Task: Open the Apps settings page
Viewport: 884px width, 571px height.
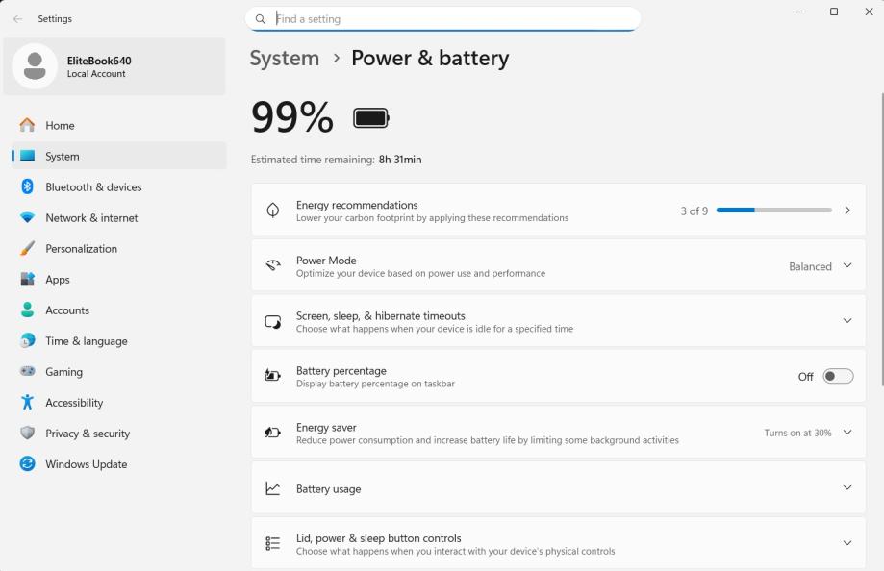Action: pos(58,280)
